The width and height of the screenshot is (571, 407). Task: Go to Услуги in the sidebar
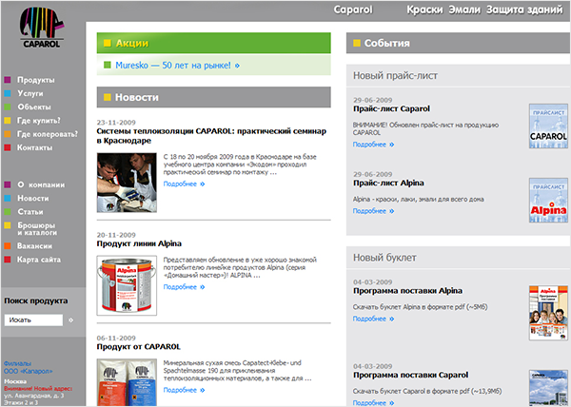pos(30,93)
